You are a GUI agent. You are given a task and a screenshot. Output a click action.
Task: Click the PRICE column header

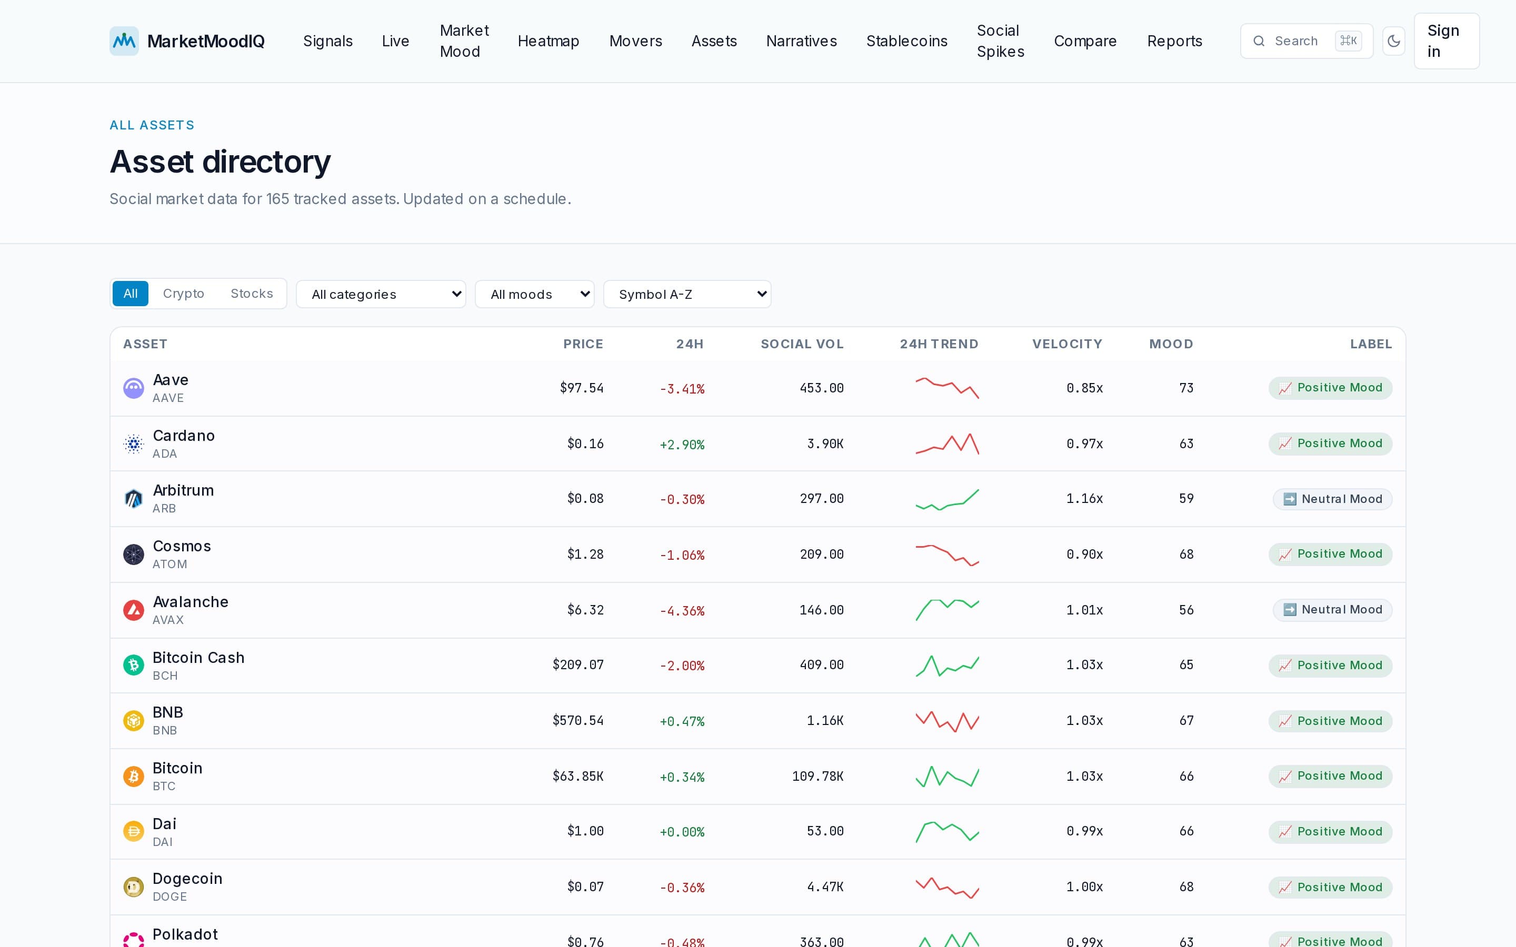(583, 344)
